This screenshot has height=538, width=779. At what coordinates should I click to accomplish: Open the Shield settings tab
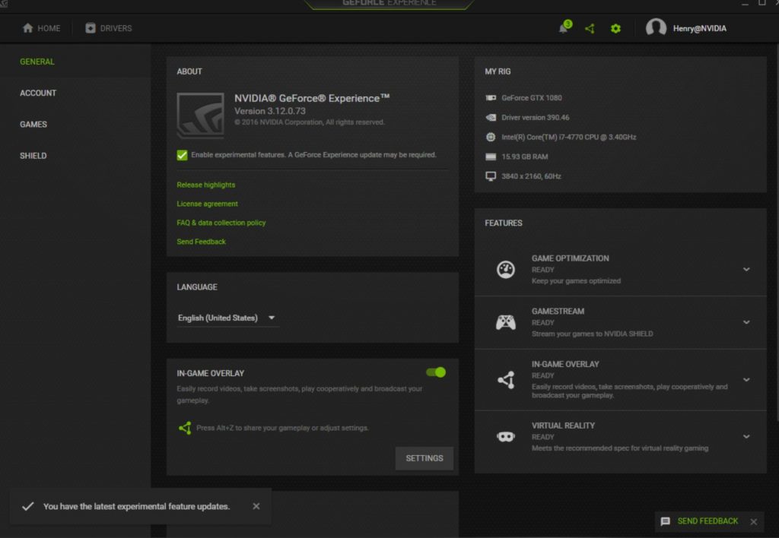point(33,155)
